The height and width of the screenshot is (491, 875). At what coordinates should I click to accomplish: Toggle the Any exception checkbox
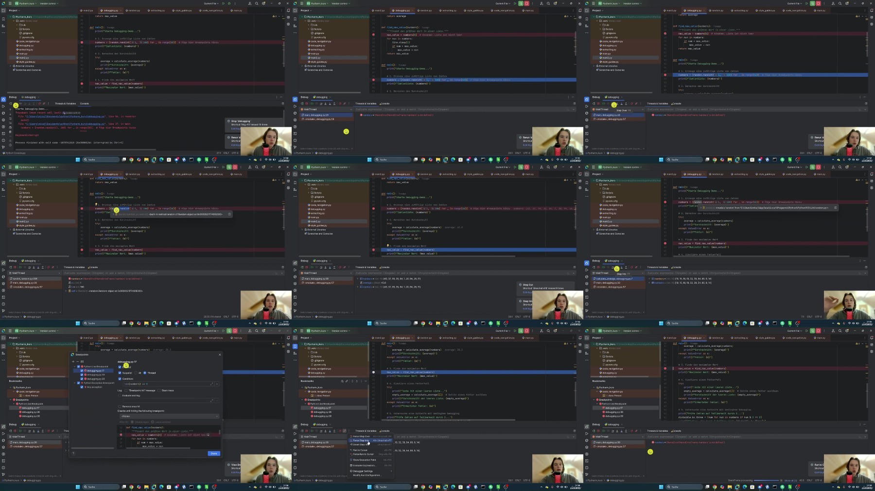82,387
